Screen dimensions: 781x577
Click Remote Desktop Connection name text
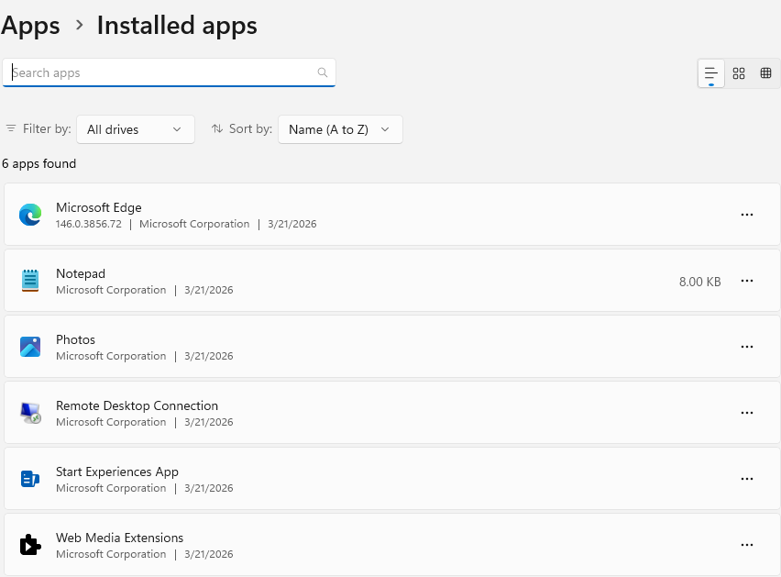click(x=137, y=405)
